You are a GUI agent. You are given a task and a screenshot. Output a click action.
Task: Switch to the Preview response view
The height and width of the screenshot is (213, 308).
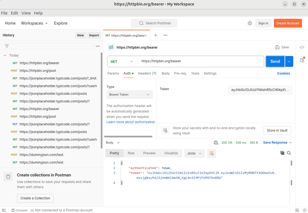tap(149, 153)
